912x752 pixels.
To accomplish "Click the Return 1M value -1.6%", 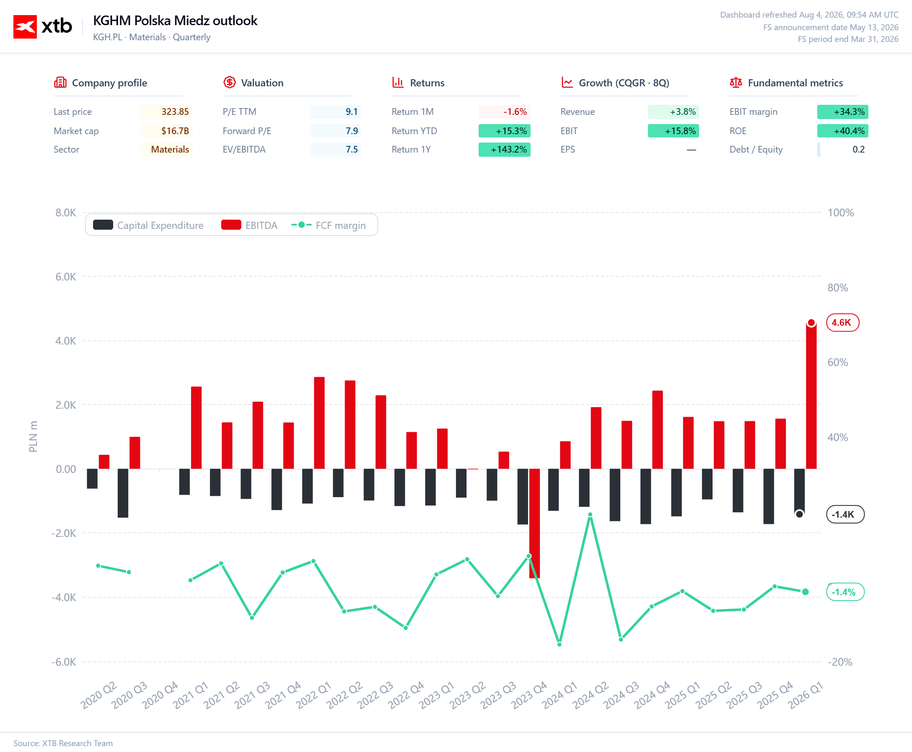I will (505, 112).
